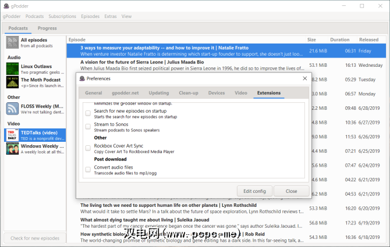Select the Suleika Jaouad episode
Viewport: 390px width, 247px height.
coord(226,223)
